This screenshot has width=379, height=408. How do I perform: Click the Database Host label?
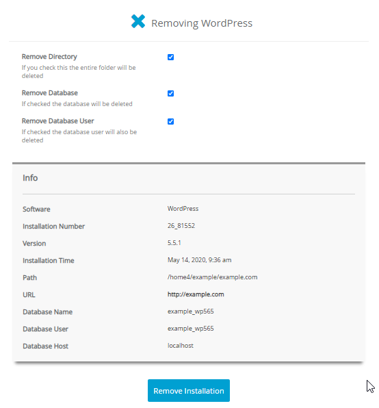45,346
